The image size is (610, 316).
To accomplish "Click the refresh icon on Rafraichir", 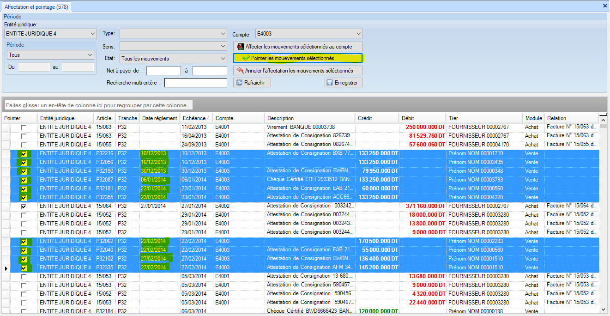I will (x=239, y=83).
